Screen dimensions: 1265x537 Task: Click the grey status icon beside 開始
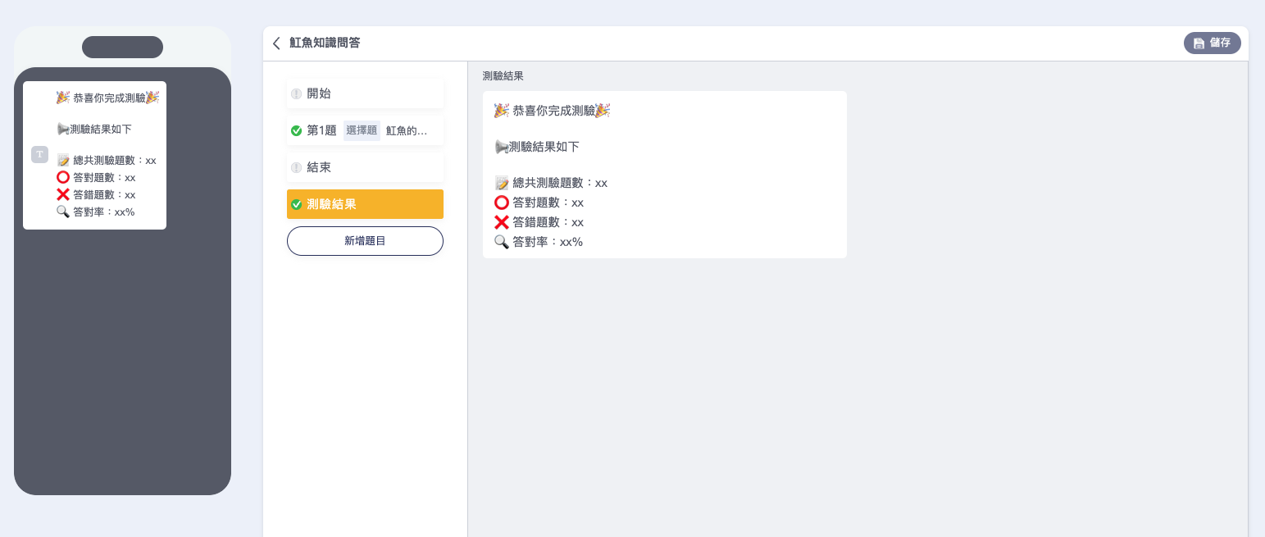(296, 93)
